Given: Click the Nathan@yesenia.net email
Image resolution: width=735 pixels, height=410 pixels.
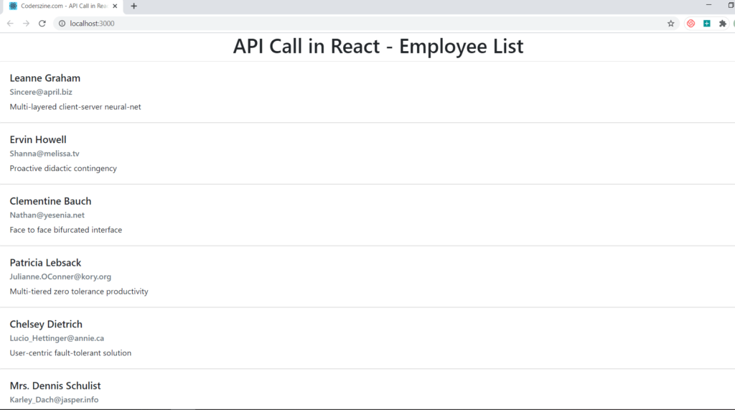Looking at the screenshot, I should (47, 215).
